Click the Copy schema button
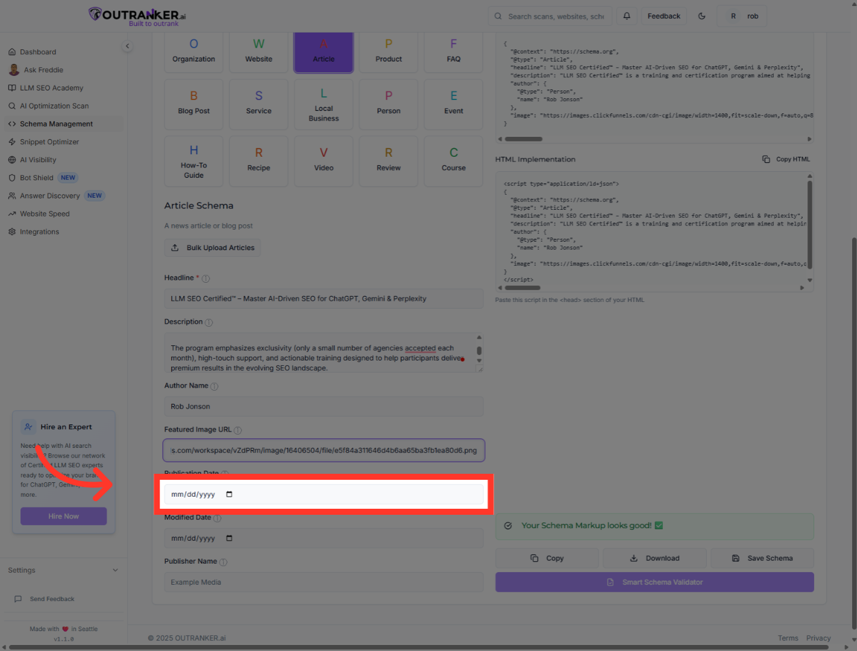The width and height of the screenshot is (857, 651). (547, 558)
